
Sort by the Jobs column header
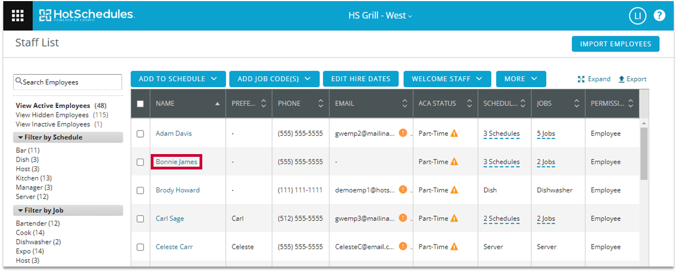[x=558, y=103]
